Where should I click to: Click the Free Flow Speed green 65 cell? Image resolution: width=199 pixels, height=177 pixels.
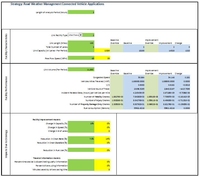pyautogui.click(x=81, y=58)
